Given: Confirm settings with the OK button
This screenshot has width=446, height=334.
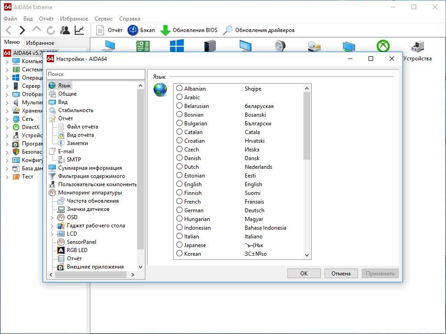Looking at the screenshot, I should pyautogui.click(x=304, y=274).
